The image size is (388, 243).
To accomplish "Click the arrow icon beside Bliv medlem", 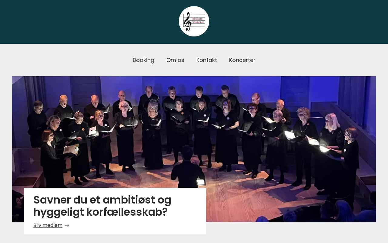I will (x=67, y=225).
